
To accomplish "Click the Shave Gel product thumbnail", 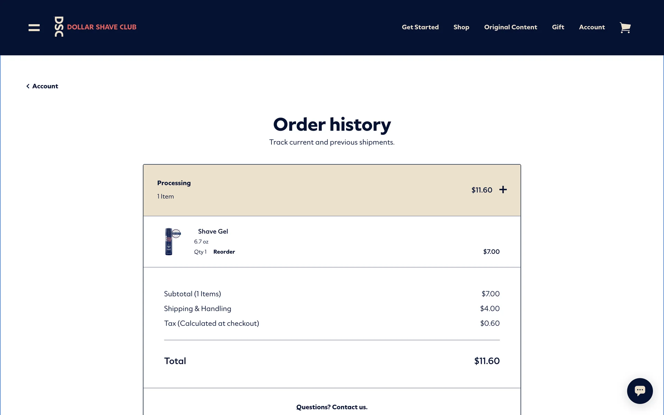I will (x=172, y=241).
